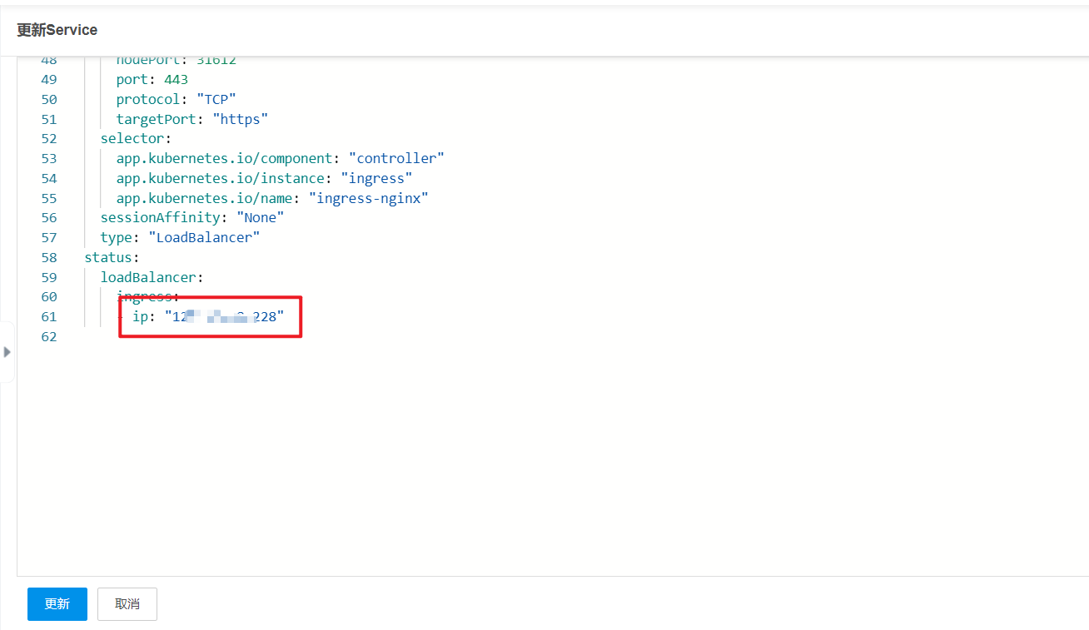Image resolution: width=1089 pixels, height=630 pixels.
Task: Click the type "LoadBalancer" value
Action: [x=205, y=237]
